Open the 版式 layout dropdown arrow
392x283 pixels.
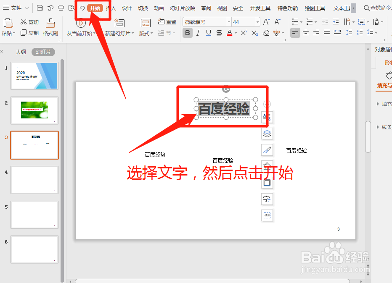click(151, 33)
